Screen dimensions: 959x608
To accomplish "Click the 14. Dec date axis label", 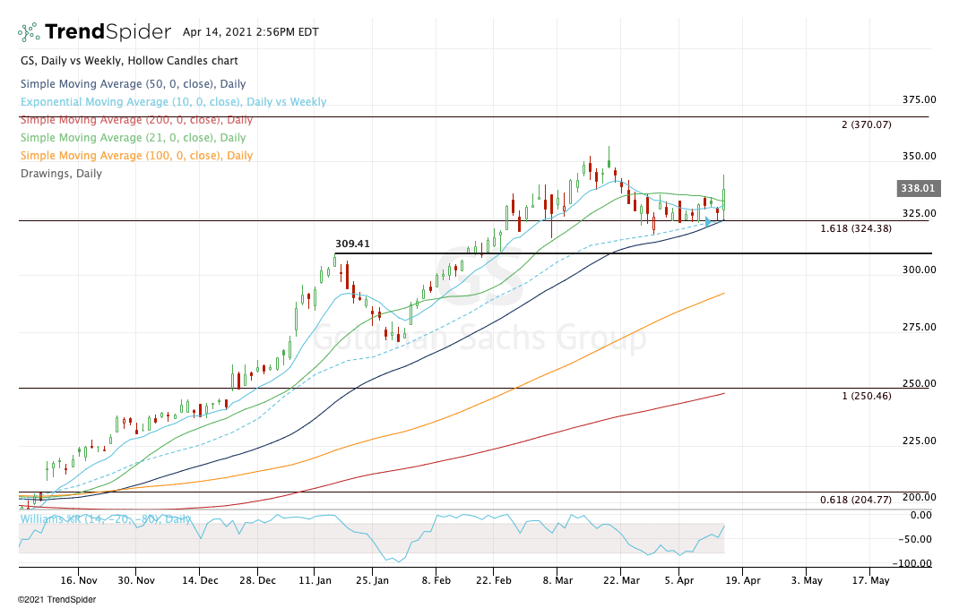I will click(200, 580).
